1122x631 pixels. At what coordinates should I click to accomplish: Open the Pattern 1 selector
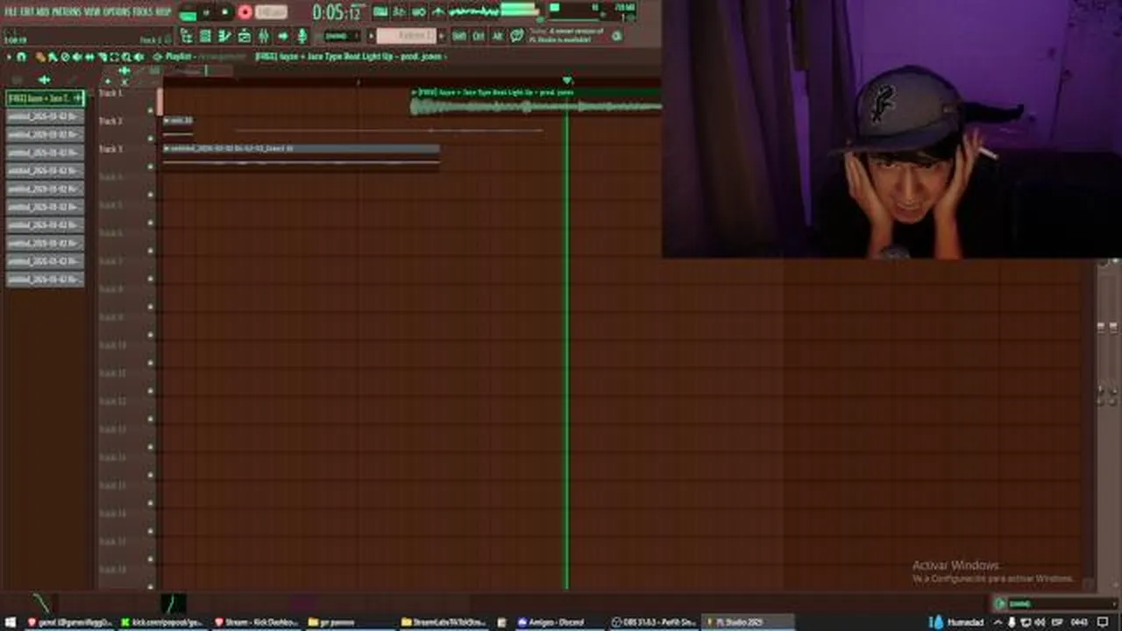pyautogui.click(x=406, y=36)
